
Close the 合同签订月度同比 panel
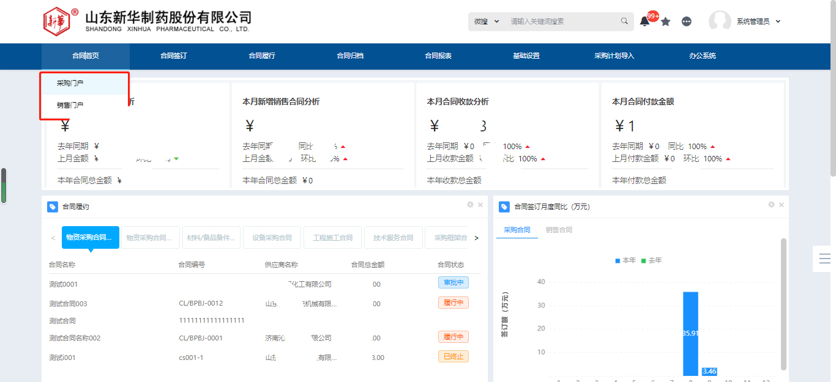click(x=782, y=205)
